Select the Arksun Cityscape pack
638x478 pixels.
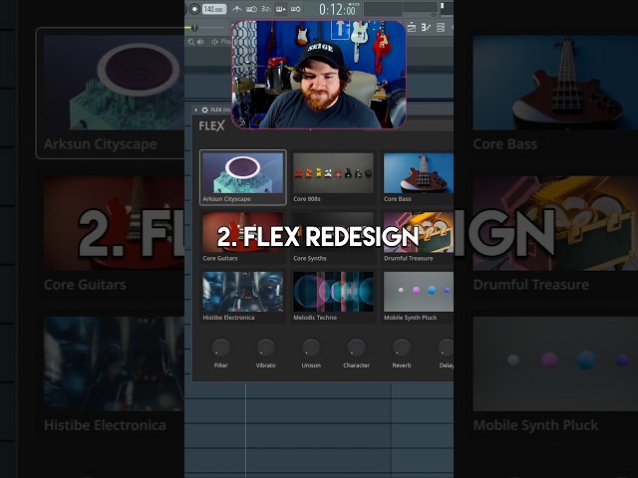[x=243, y=177]
